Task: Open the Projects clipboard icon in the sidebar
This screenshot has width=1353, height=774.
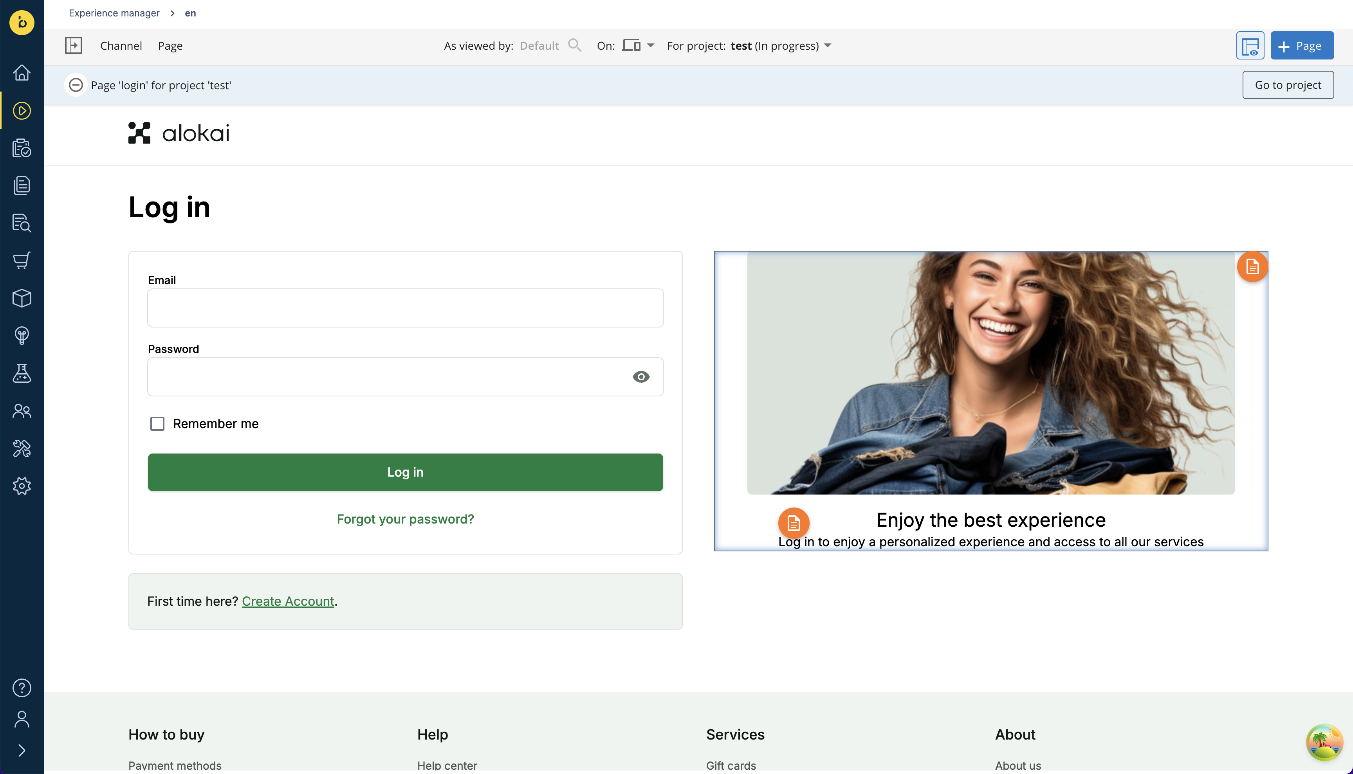Action: 22,148
